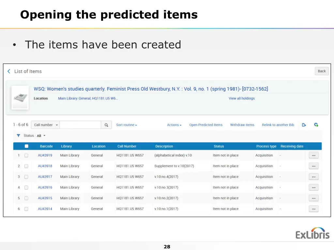Open barcode link AU43919

coord(45,155)
